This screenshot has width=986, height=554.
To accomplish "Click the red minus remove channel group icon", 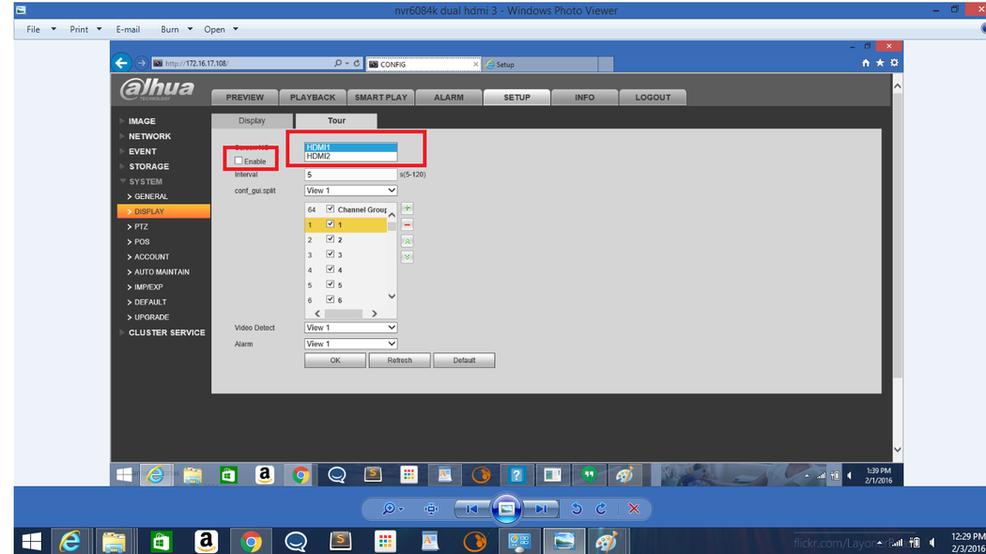I will (x=407, y=224).
